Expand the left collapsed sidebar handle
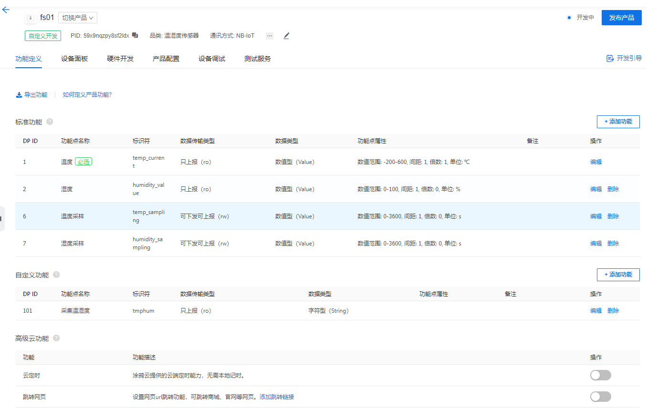This screenshot has width=647, height=419. pos(1,219)
